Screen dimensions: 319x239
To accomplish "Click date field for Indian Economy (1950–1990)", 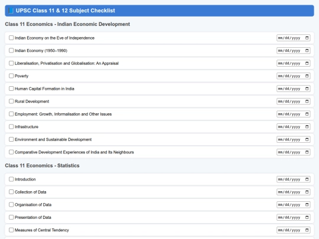I will [294, 50].
